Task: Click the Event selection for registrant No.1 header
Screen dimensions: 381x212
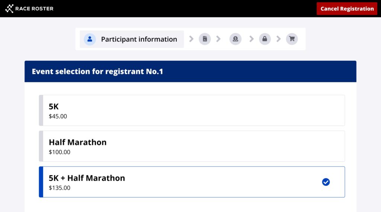Action: [97, 72]
